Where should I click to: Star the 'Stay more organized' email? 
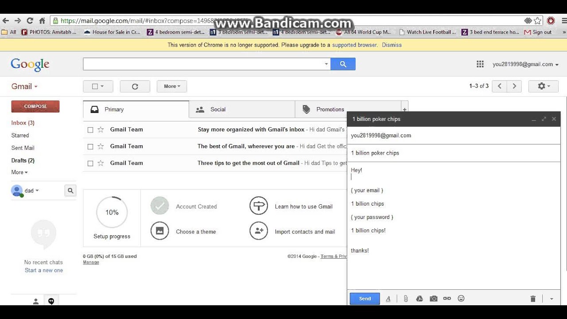(x=101, y=130)
